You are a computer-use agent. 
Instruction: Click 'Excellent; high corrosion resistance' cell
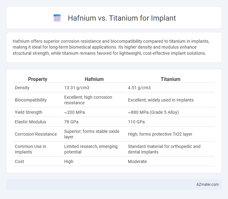[94, 100]
